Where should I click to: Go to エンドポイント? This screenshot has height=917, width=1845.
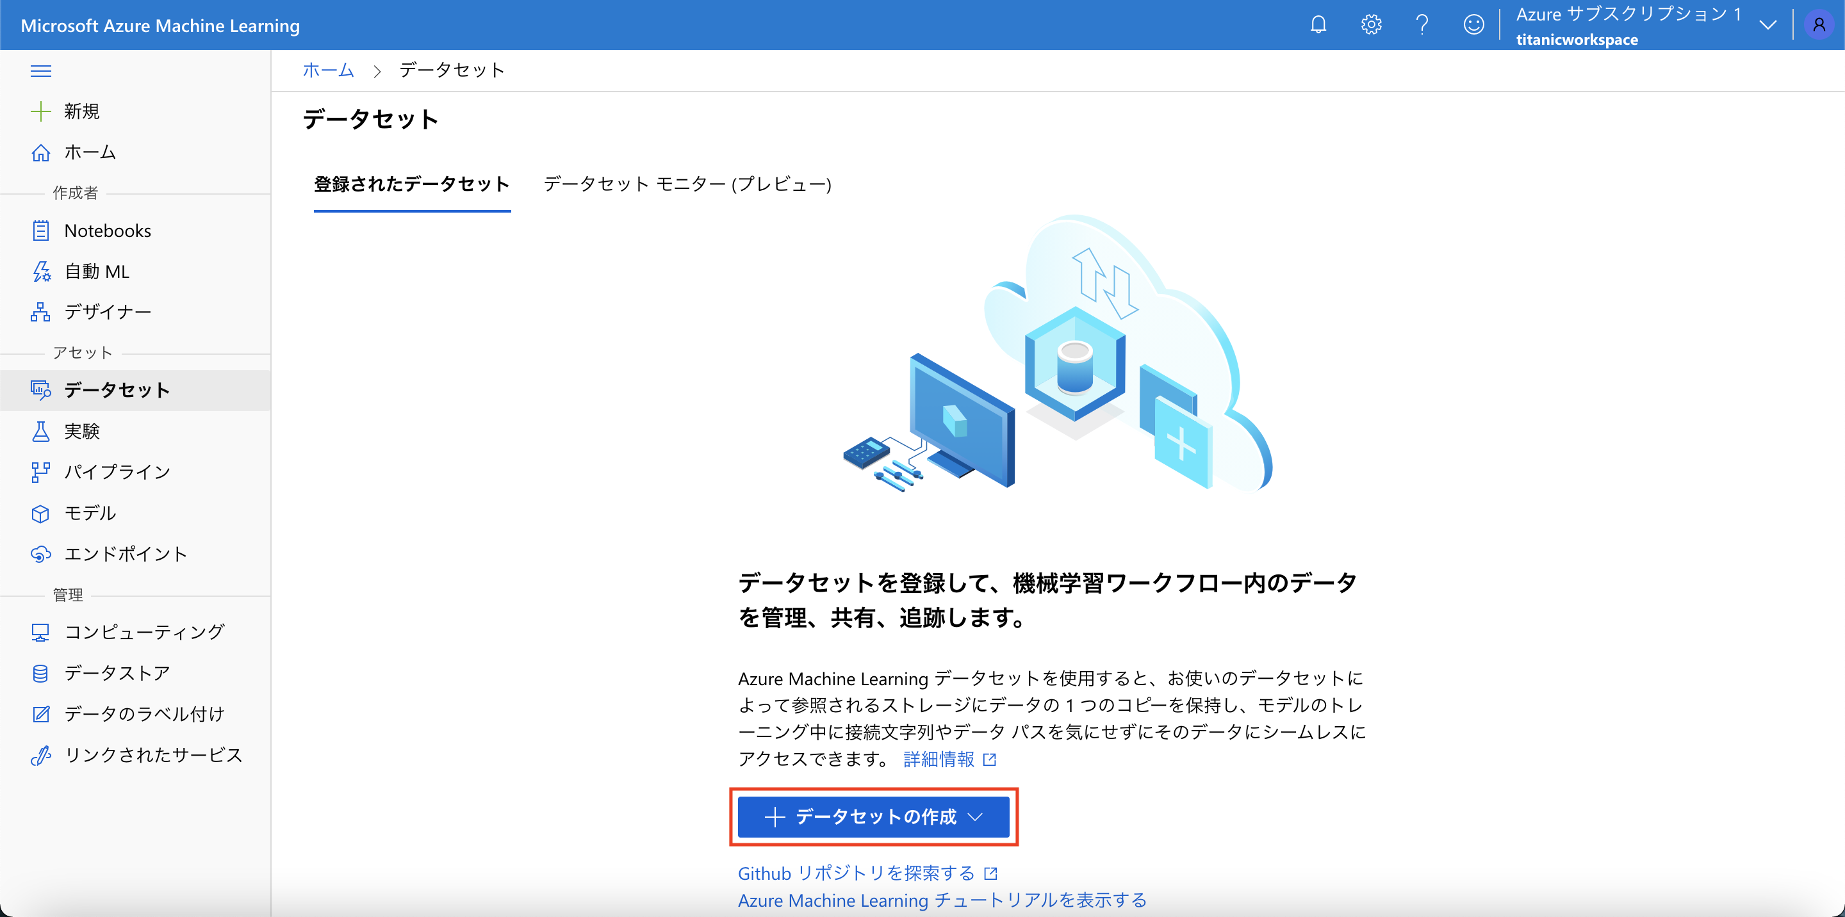click(x=125, y=553)
